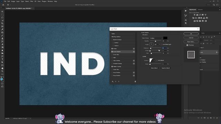This screenshot has width=221, height=124.
Task: Select the Clone Stamp tool
Action: pyautogui.click(x=2, y=38)
